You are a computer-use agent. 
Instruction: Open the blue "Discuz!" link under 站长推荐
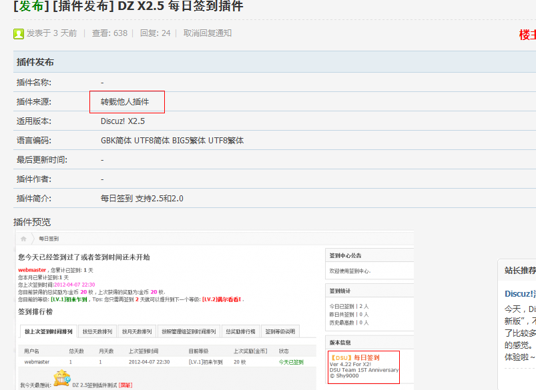click(x=520, y=294)
